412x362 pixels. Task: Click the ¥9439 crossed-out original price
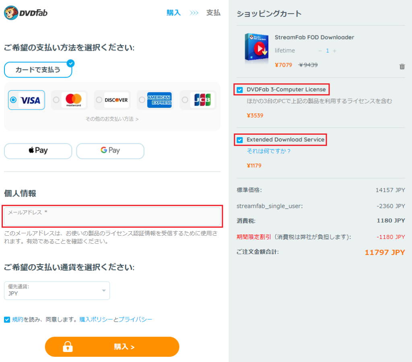coord(308,65)
